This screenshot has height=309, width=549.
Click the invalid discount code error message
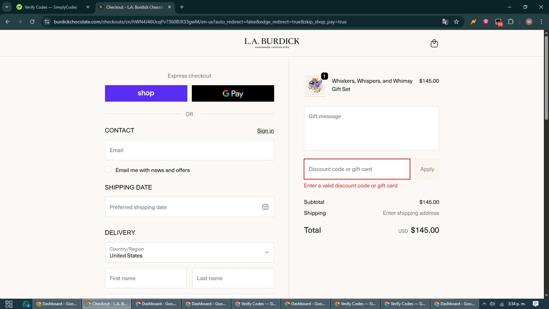click(x=351, y=186)
